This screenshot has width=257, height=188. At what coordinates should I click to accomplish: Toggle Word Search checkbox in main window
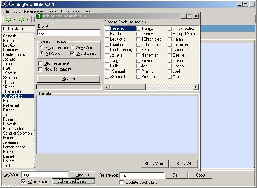click(x=24, y=181)
